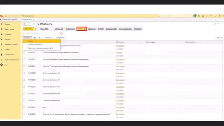The height and width of the screenshot is (126, 224).
Task: Open the ККТ section
Action: pos(6,65)
